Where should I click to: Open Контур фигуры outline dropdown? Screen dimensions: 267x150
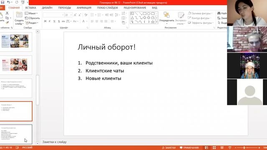pyautogui.click(x=199, y=18)
